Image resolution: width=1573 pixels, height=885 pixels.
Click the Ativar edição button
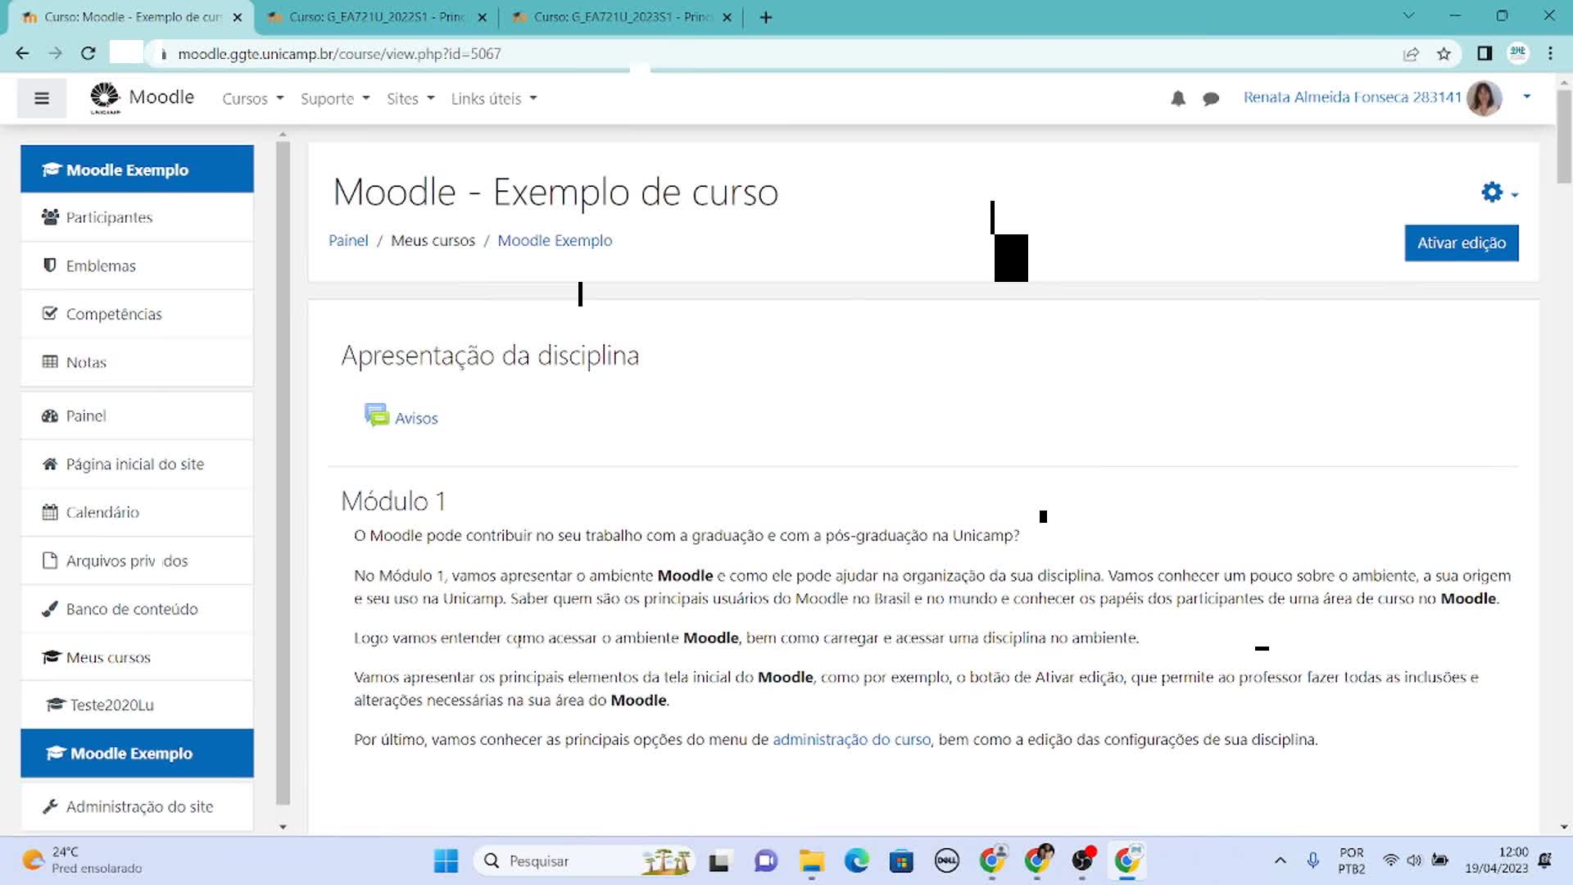(x=1462, y=243)
